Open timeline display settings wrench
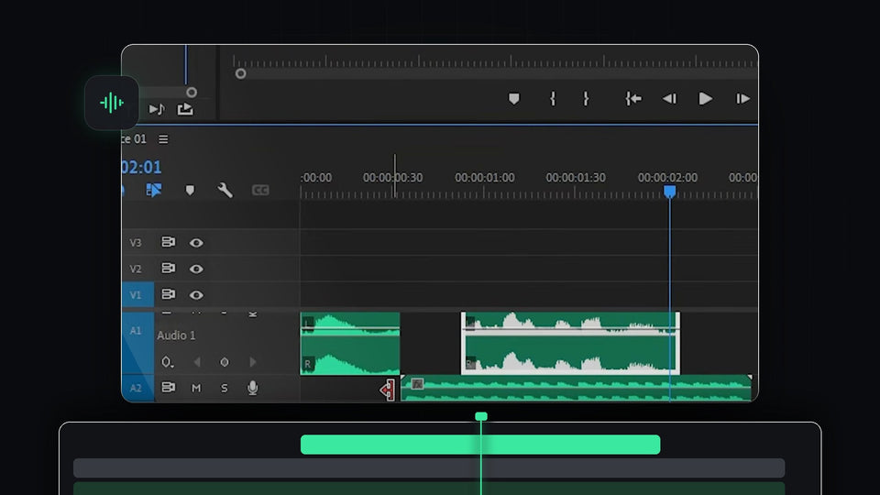This screenshot has height=495, width=880. (x=225, y=191)
